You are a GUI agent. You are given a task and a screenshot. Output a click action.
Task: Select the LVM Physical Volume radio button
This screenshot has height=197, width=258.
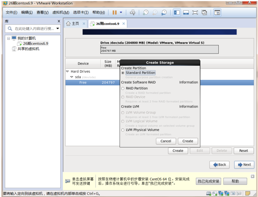123,130
